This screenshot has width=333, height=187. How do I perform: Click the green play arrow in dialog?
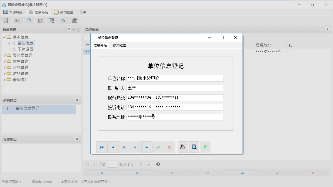(x=205, y=147)
